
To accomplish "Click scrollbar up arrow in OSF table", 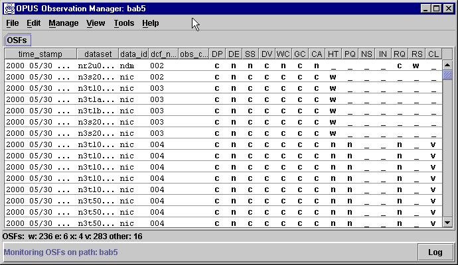I will 447,65.
